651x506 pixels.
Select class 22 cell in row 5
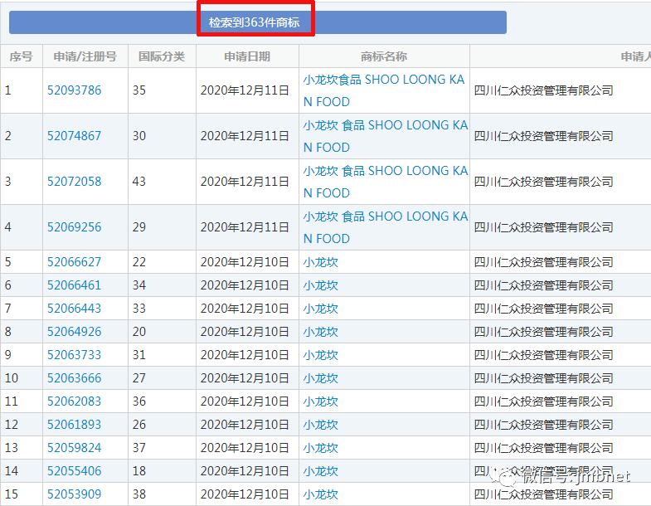coord(162,262)
